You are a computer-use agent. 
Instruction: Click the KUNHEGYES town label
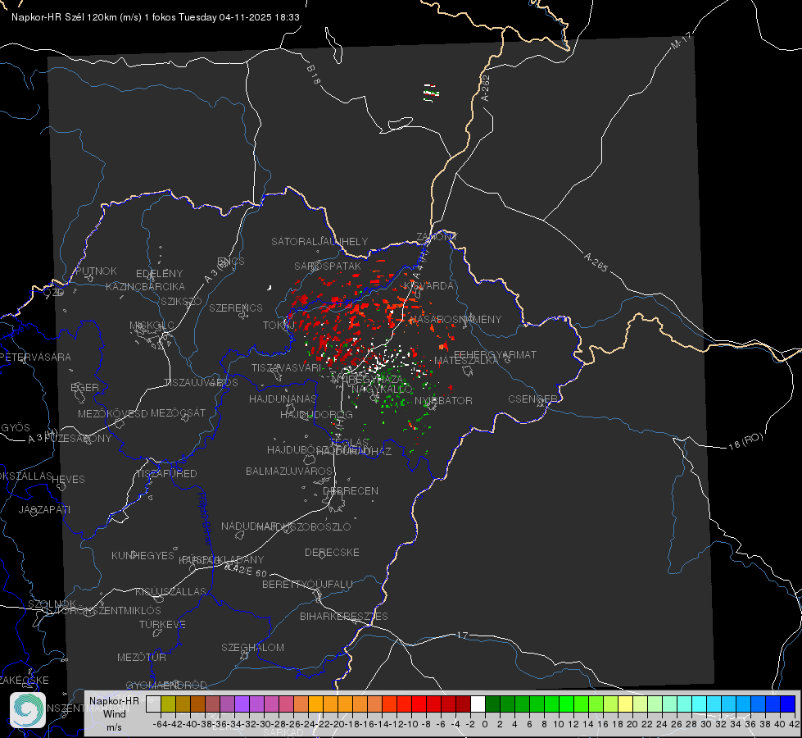coord(143,556)
